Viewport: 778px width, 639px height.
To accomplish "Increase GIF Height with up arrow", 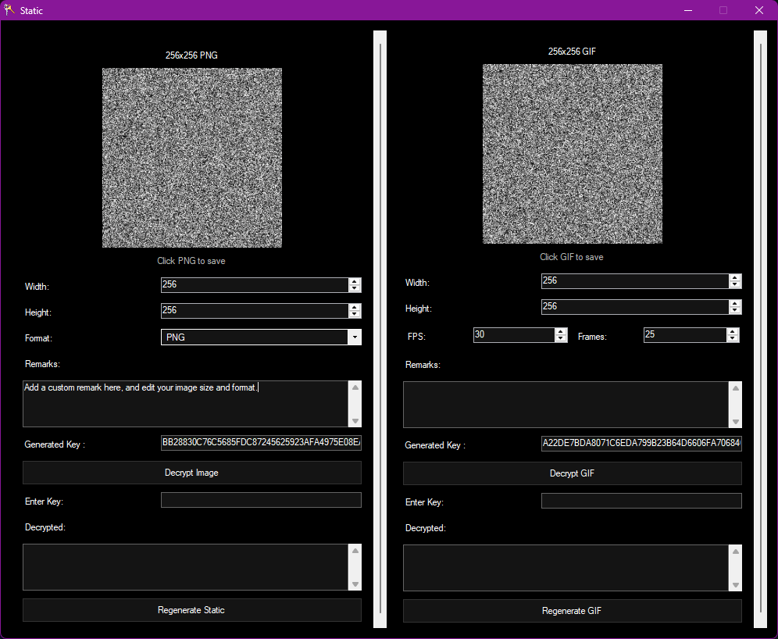I will (735, 303).
